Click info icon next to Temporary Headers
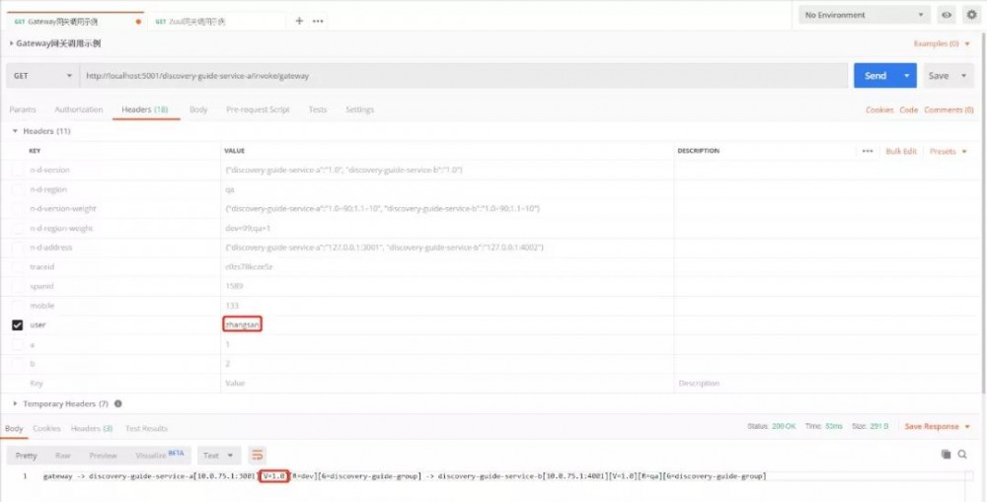 pos(117,403)
